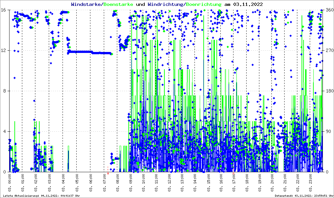Click right axis label 360
Viewport: 334px width, 198px height.
coord(330,10)
